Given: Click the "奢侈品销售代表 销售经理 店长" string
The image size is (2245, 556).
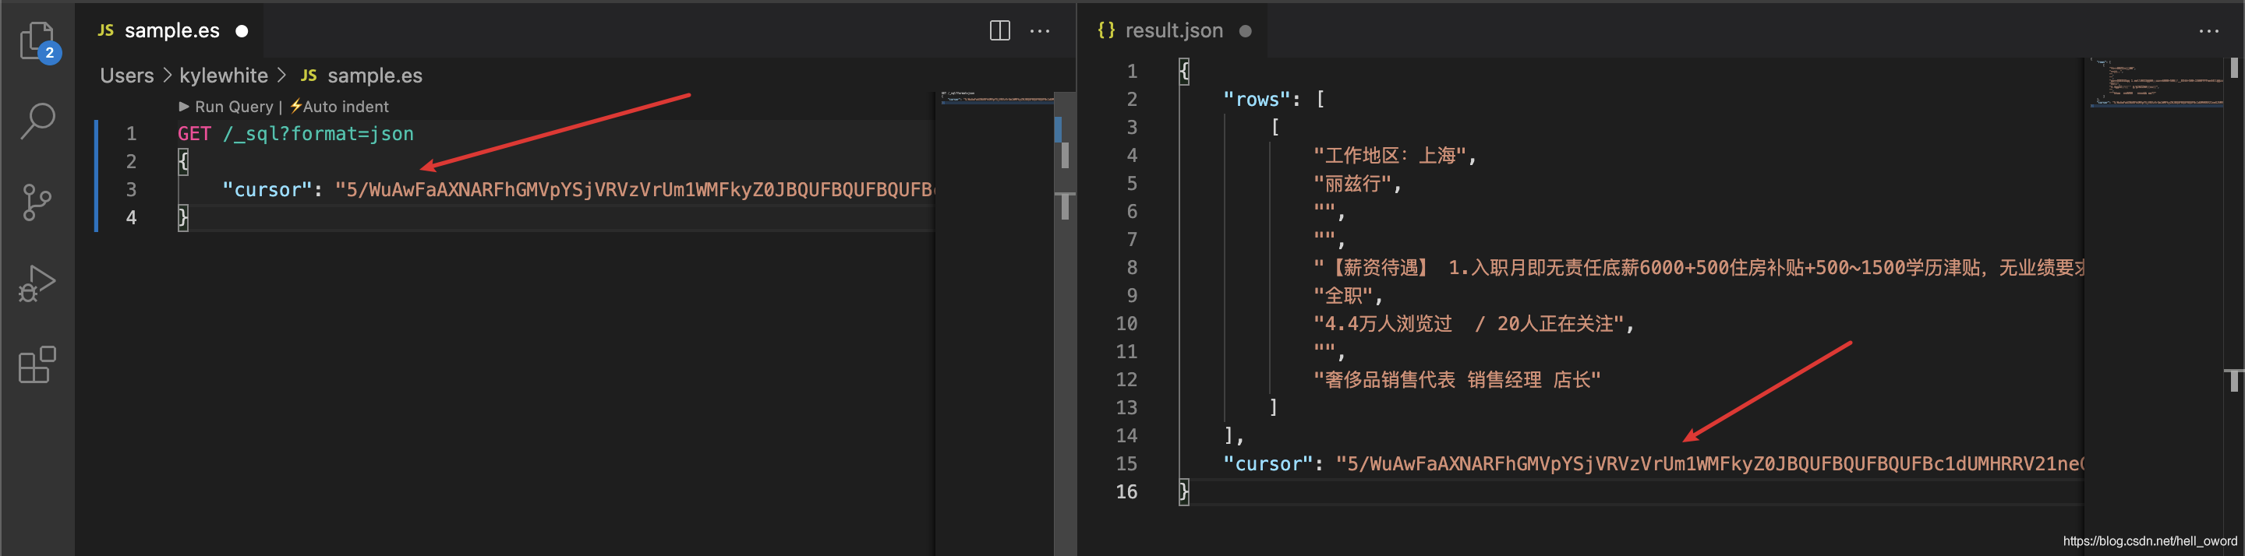Looking at the screenshot, I should 1456,379.
